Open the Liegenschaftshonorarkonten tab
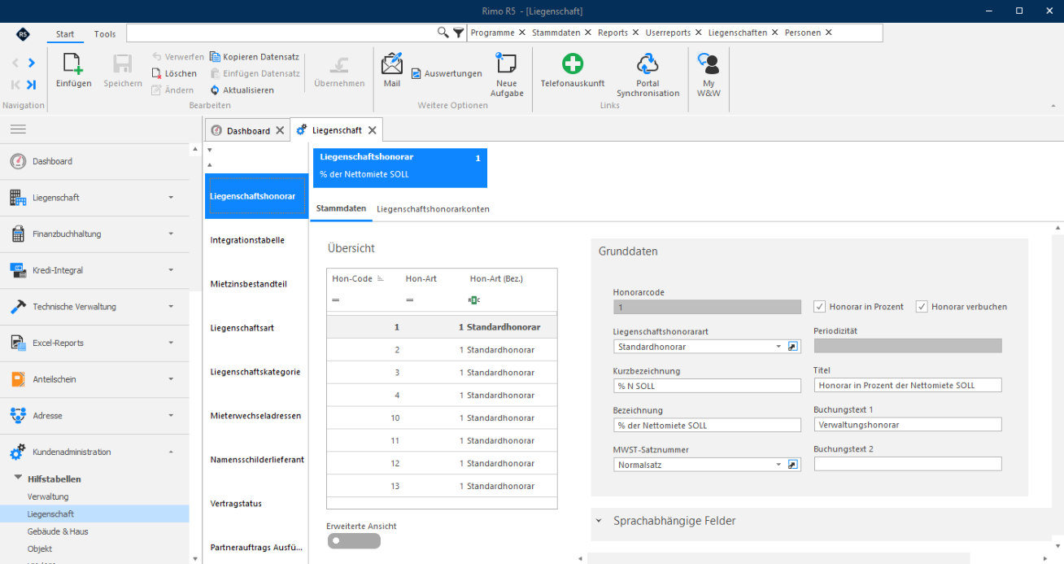 click(433, 209)
